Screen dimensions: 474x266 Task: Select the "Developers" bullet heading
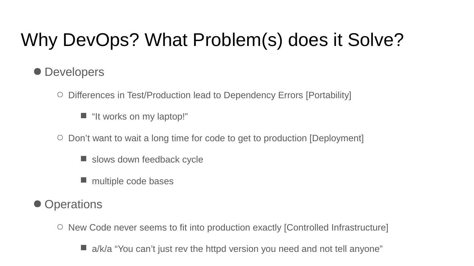pyautogui.click(x=74, y=72)
